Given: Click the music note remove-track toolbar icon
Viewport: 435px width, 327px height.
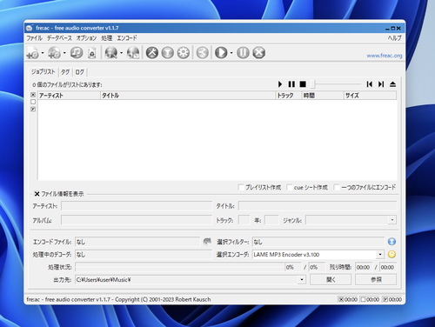Looking at the screenshot, I should point(77,53).
